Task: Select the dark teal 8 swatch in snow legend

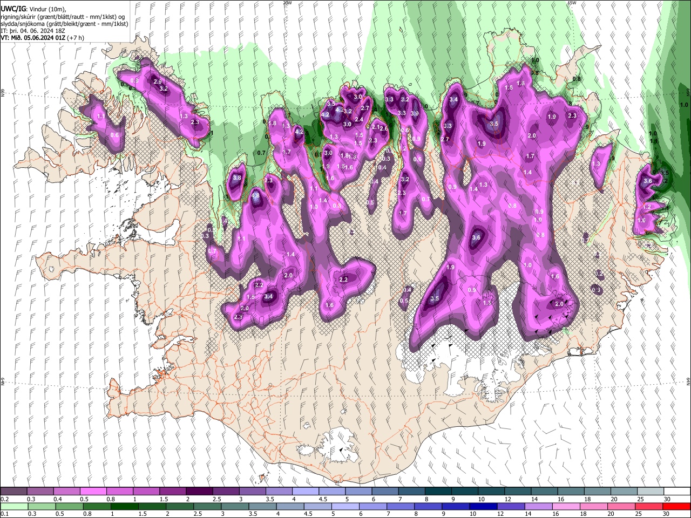Action: coord(438,492)
